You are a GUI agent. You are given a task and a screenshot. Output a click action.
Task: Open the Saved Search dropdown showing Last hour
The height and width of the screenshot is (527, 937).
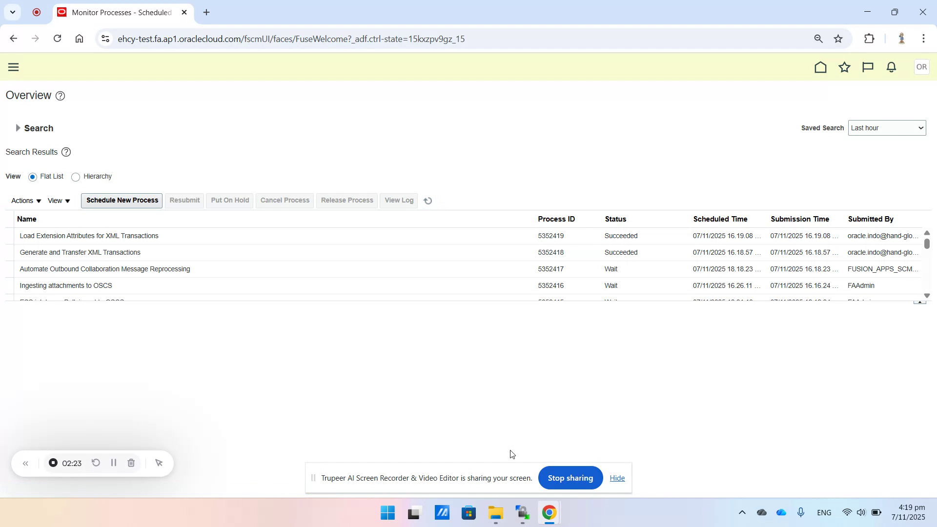tap(887, 127)
